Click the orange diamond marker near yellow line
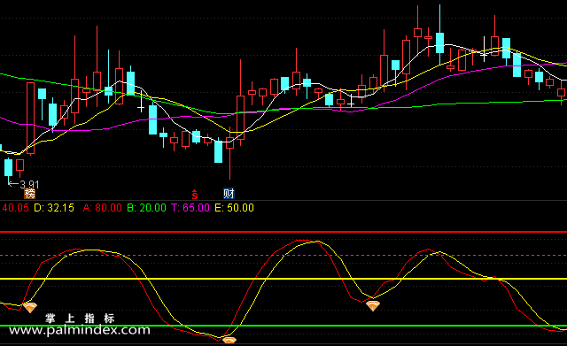Screen dimensions: 567x346 pyautogui.click(x=373, y=306)
